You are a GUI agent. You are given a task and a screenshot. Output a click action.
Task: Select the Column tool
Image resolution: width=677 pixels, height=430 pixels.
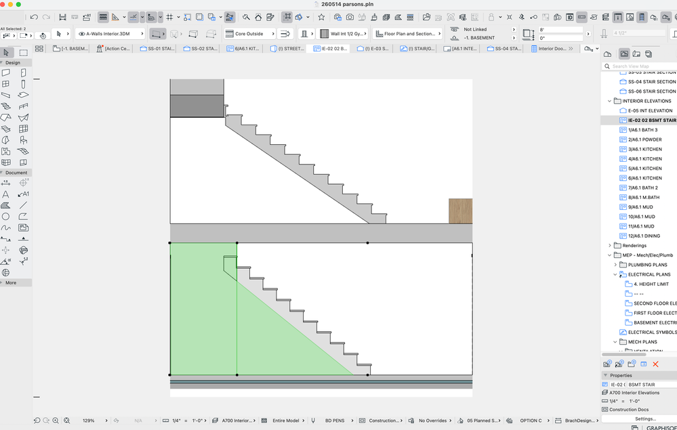pyautogui.click(x=23, y=84)
